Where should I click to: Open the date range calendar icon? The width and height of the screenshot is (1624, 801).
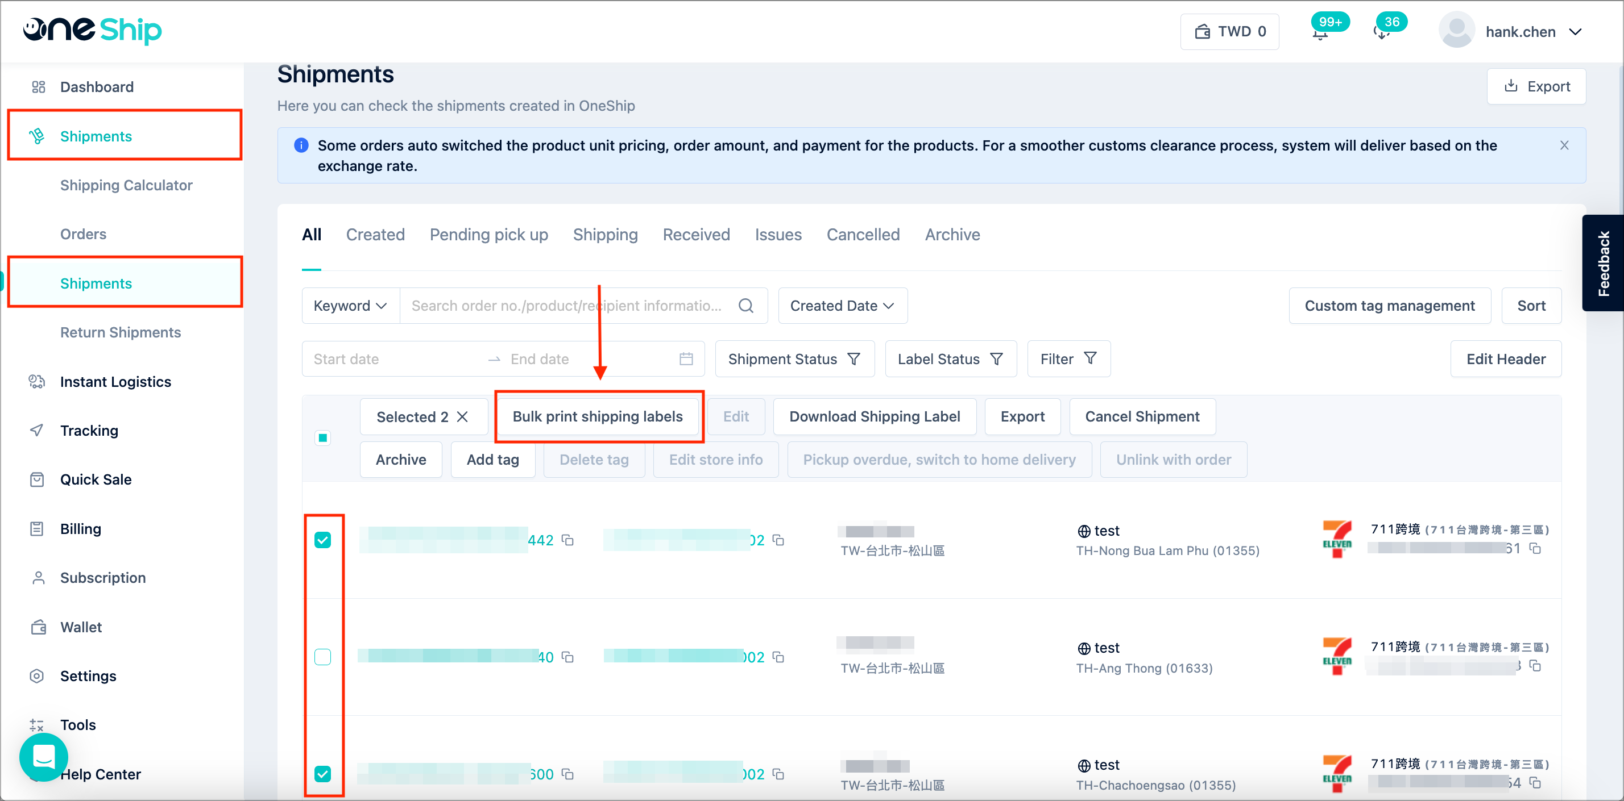click(686, 359)
